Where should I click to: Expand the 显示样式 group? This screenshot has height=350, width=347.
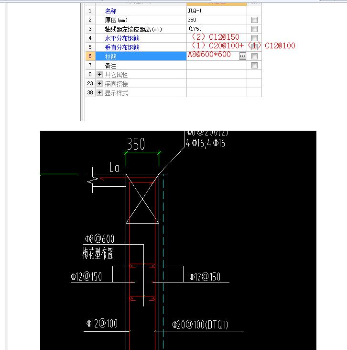click(x=99, y=92)
